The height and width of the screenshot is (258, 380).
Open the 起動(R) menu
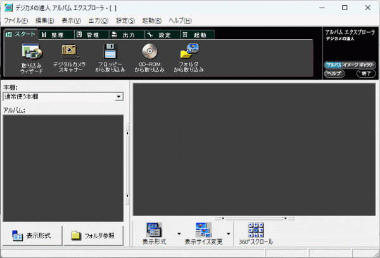(x=152, y=21)
